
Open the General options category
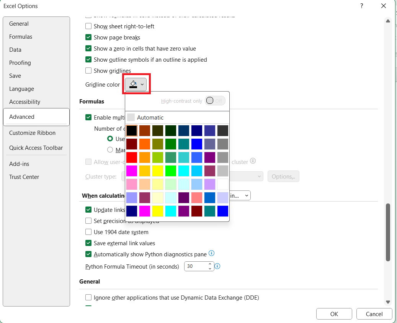tap(36, 23)
